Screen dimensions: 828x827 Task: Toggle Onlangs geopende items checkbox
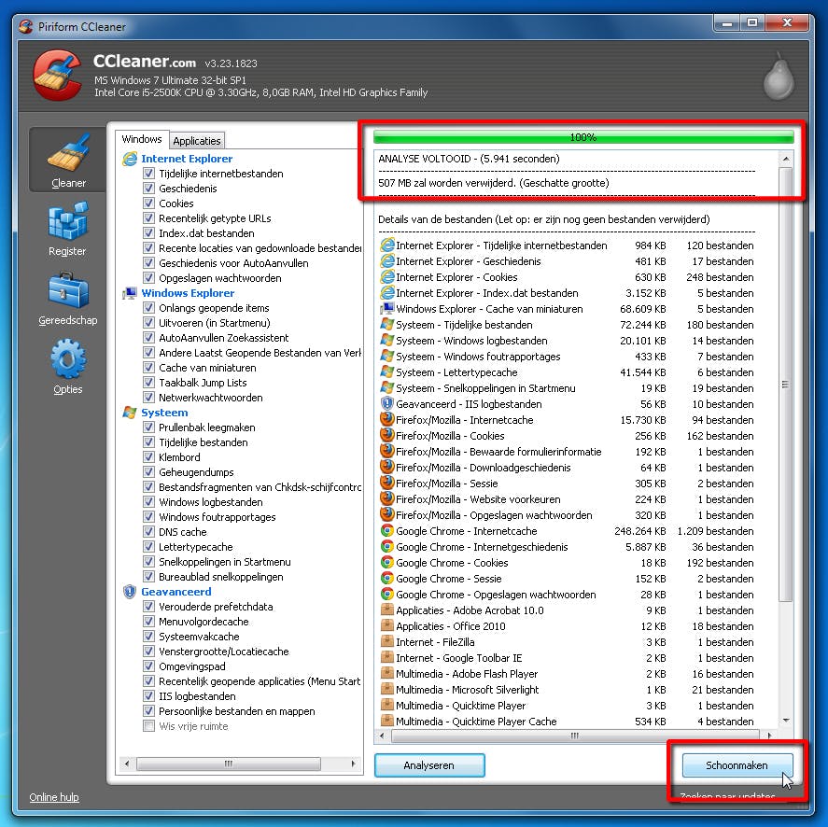pos(149,308)
